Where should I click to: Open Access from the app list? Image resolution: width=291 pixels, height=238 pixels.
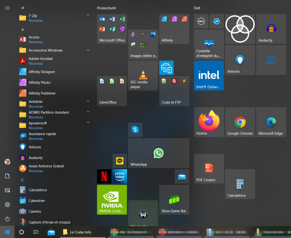pyautogui.click(x=54, y=39)
